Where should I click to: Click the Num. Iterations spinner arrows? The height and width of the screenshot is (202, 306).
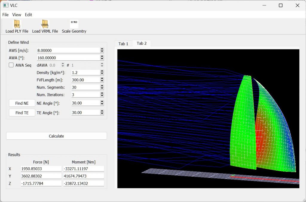pos(102,95)
